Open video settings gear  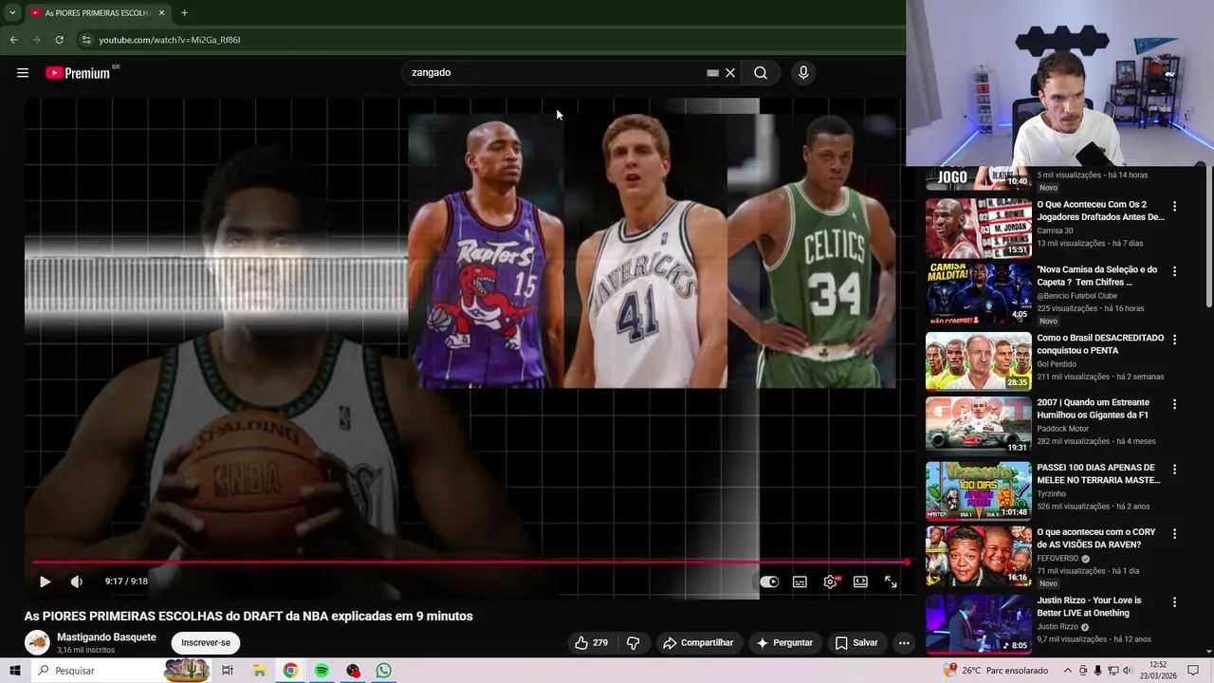tap(830, 581)
